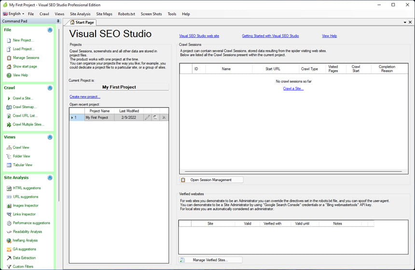The width and height of the screenshot is (415, 270).
Task: Click the Links Inspector icon
Action: pos(9,214)
